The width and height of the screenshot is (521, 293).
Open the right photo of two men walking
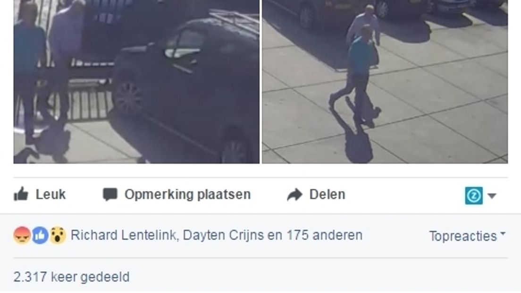coord(385,81)
